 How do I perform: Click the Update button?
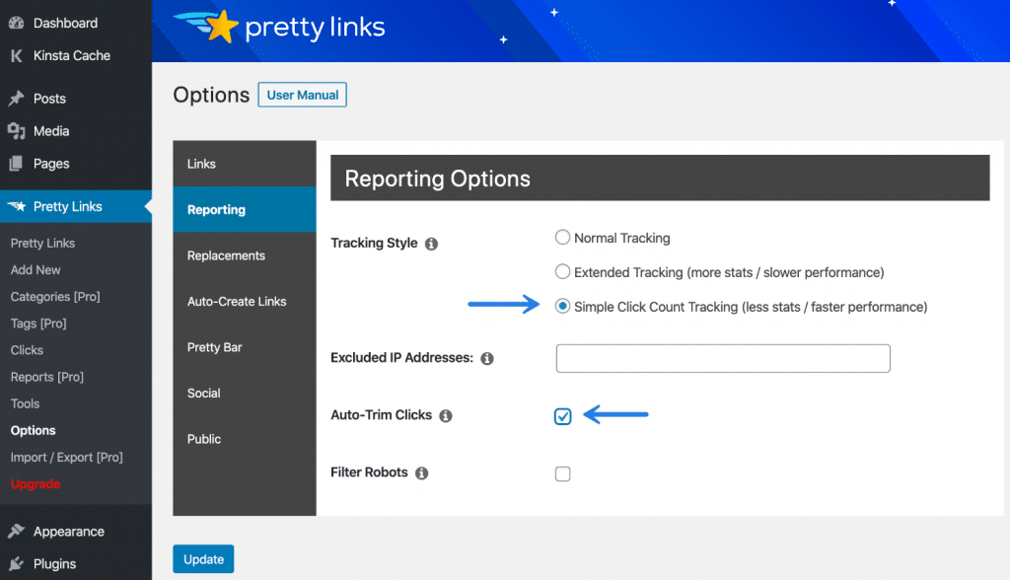203,559
